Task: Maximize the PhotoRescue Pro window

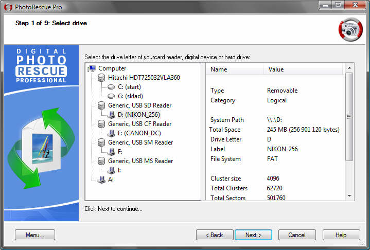Action: point(338,5)
